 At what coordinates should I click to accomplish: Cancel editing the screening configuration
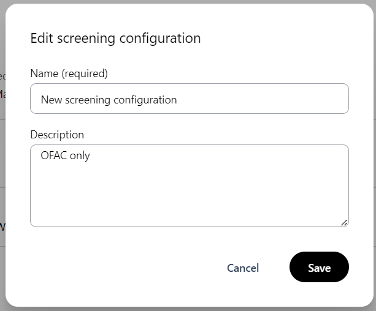[x=243, y=268]
